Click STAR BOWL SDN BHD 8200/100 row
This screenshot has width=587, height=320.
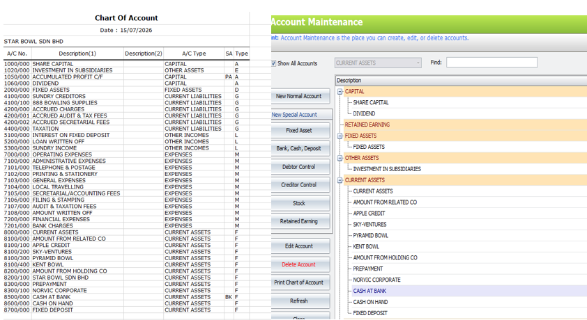[60, 278]
